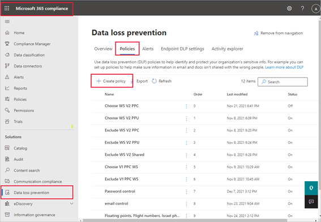The image size is (321, 222).
Task: Switch to the Activity explorer tab
Action: point(227,49)
